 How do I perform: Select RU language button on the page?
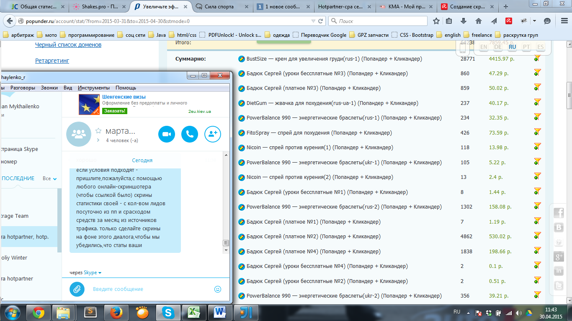512,47
